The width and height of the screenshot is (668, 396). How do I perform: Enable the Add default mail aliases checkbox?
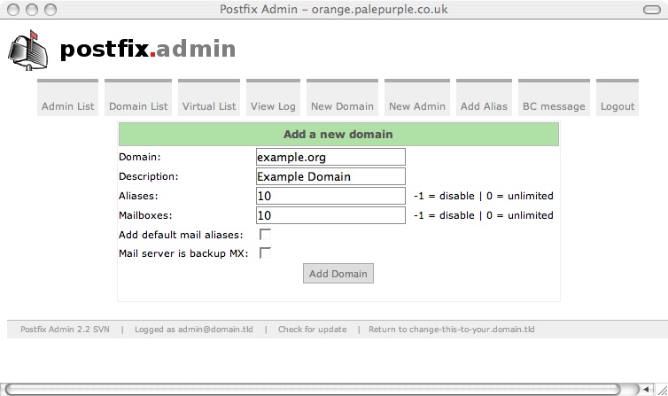[265, 235]
